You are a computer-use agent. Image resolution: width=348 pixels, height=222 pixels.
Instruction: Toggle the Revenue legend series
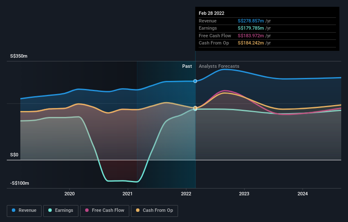[24, 211]
